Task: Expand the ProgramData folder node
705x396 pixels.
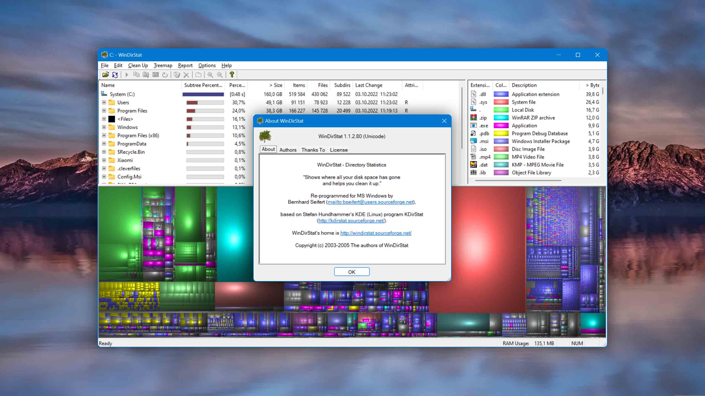Action: point(104,144)
